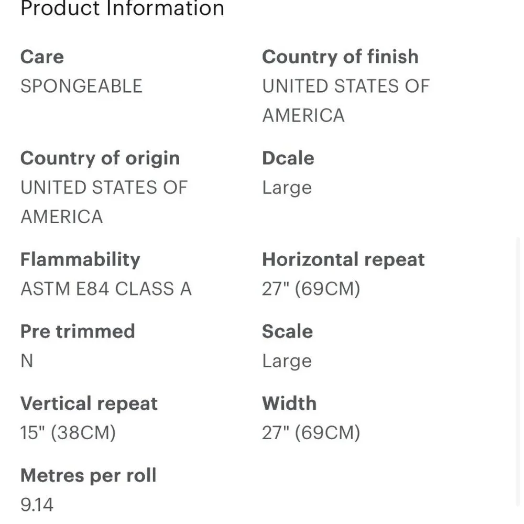
Task: Select the Width label
Action: [x=289, y=403]
